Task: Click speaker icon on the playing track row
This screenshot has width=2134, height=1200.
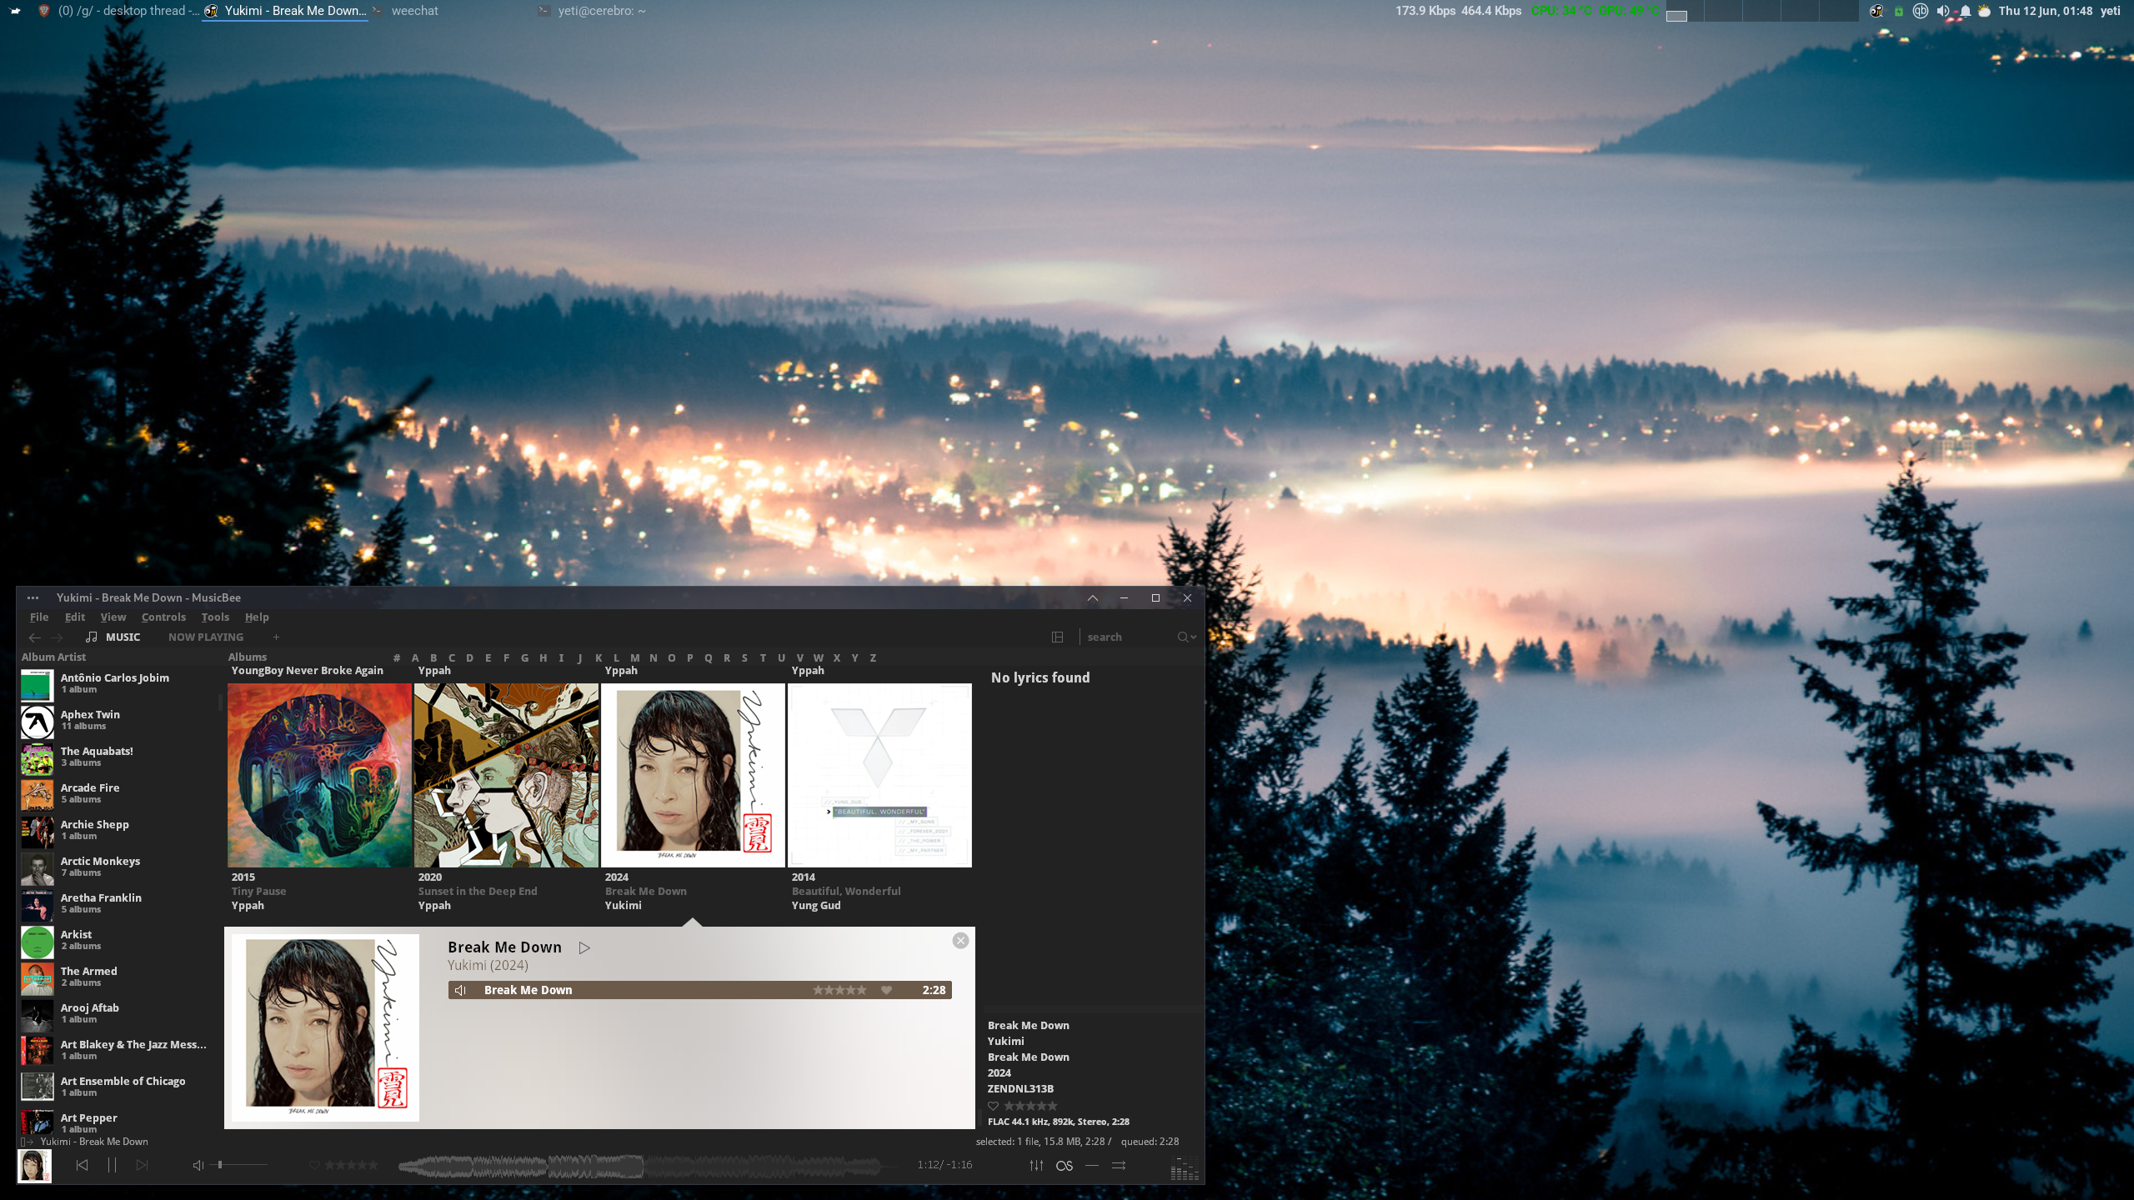Action: [460, 990]
